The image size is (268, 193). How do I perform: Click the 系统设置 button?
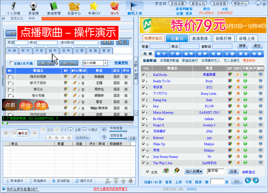point(177,4)
